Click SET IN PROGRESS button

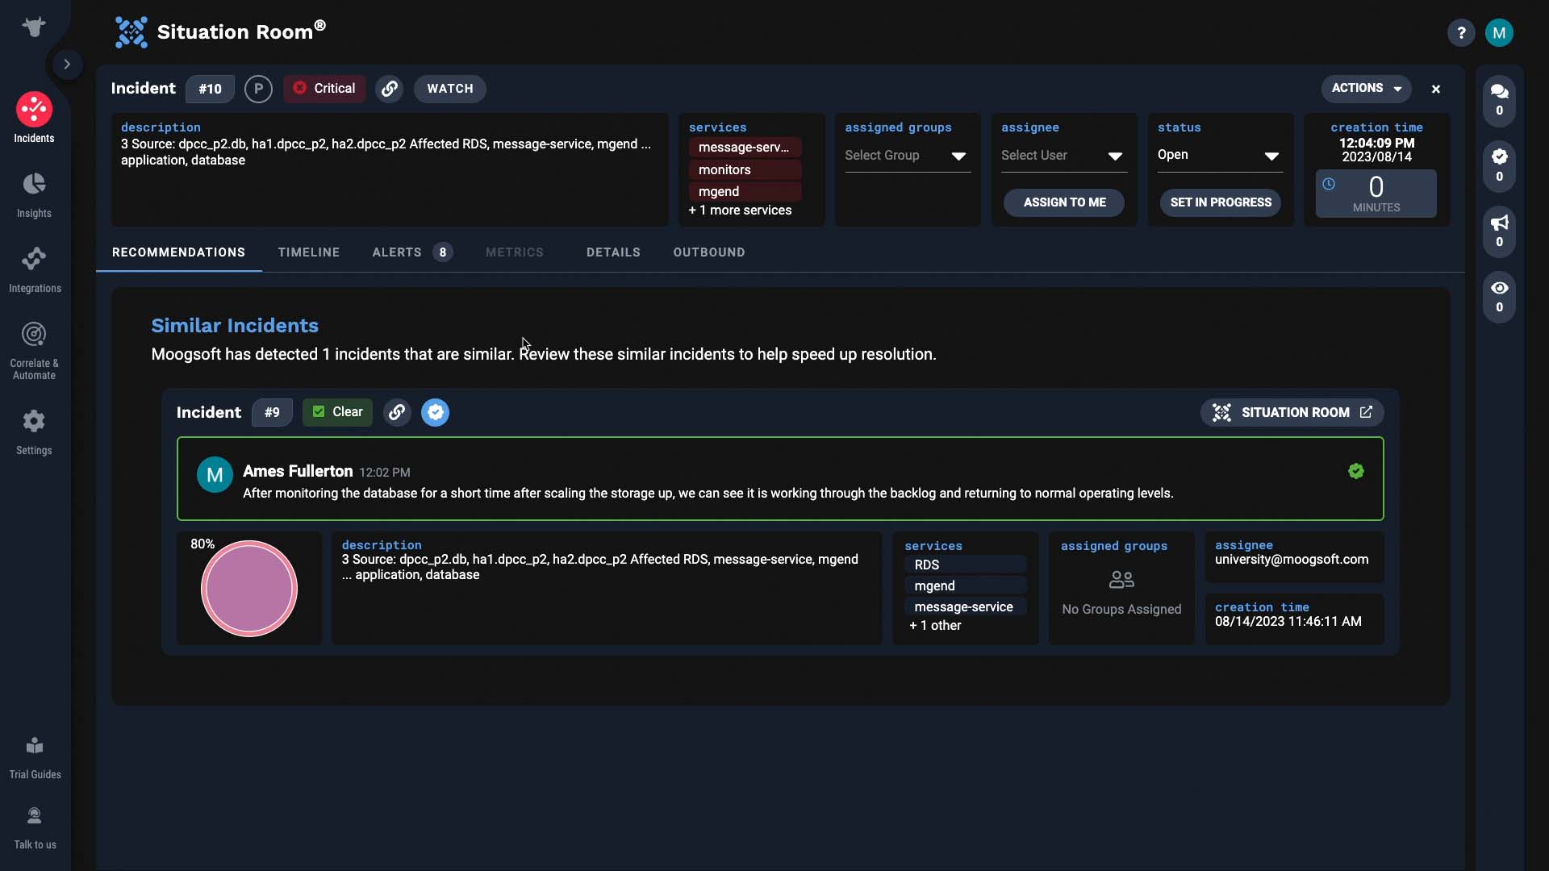1221,202
